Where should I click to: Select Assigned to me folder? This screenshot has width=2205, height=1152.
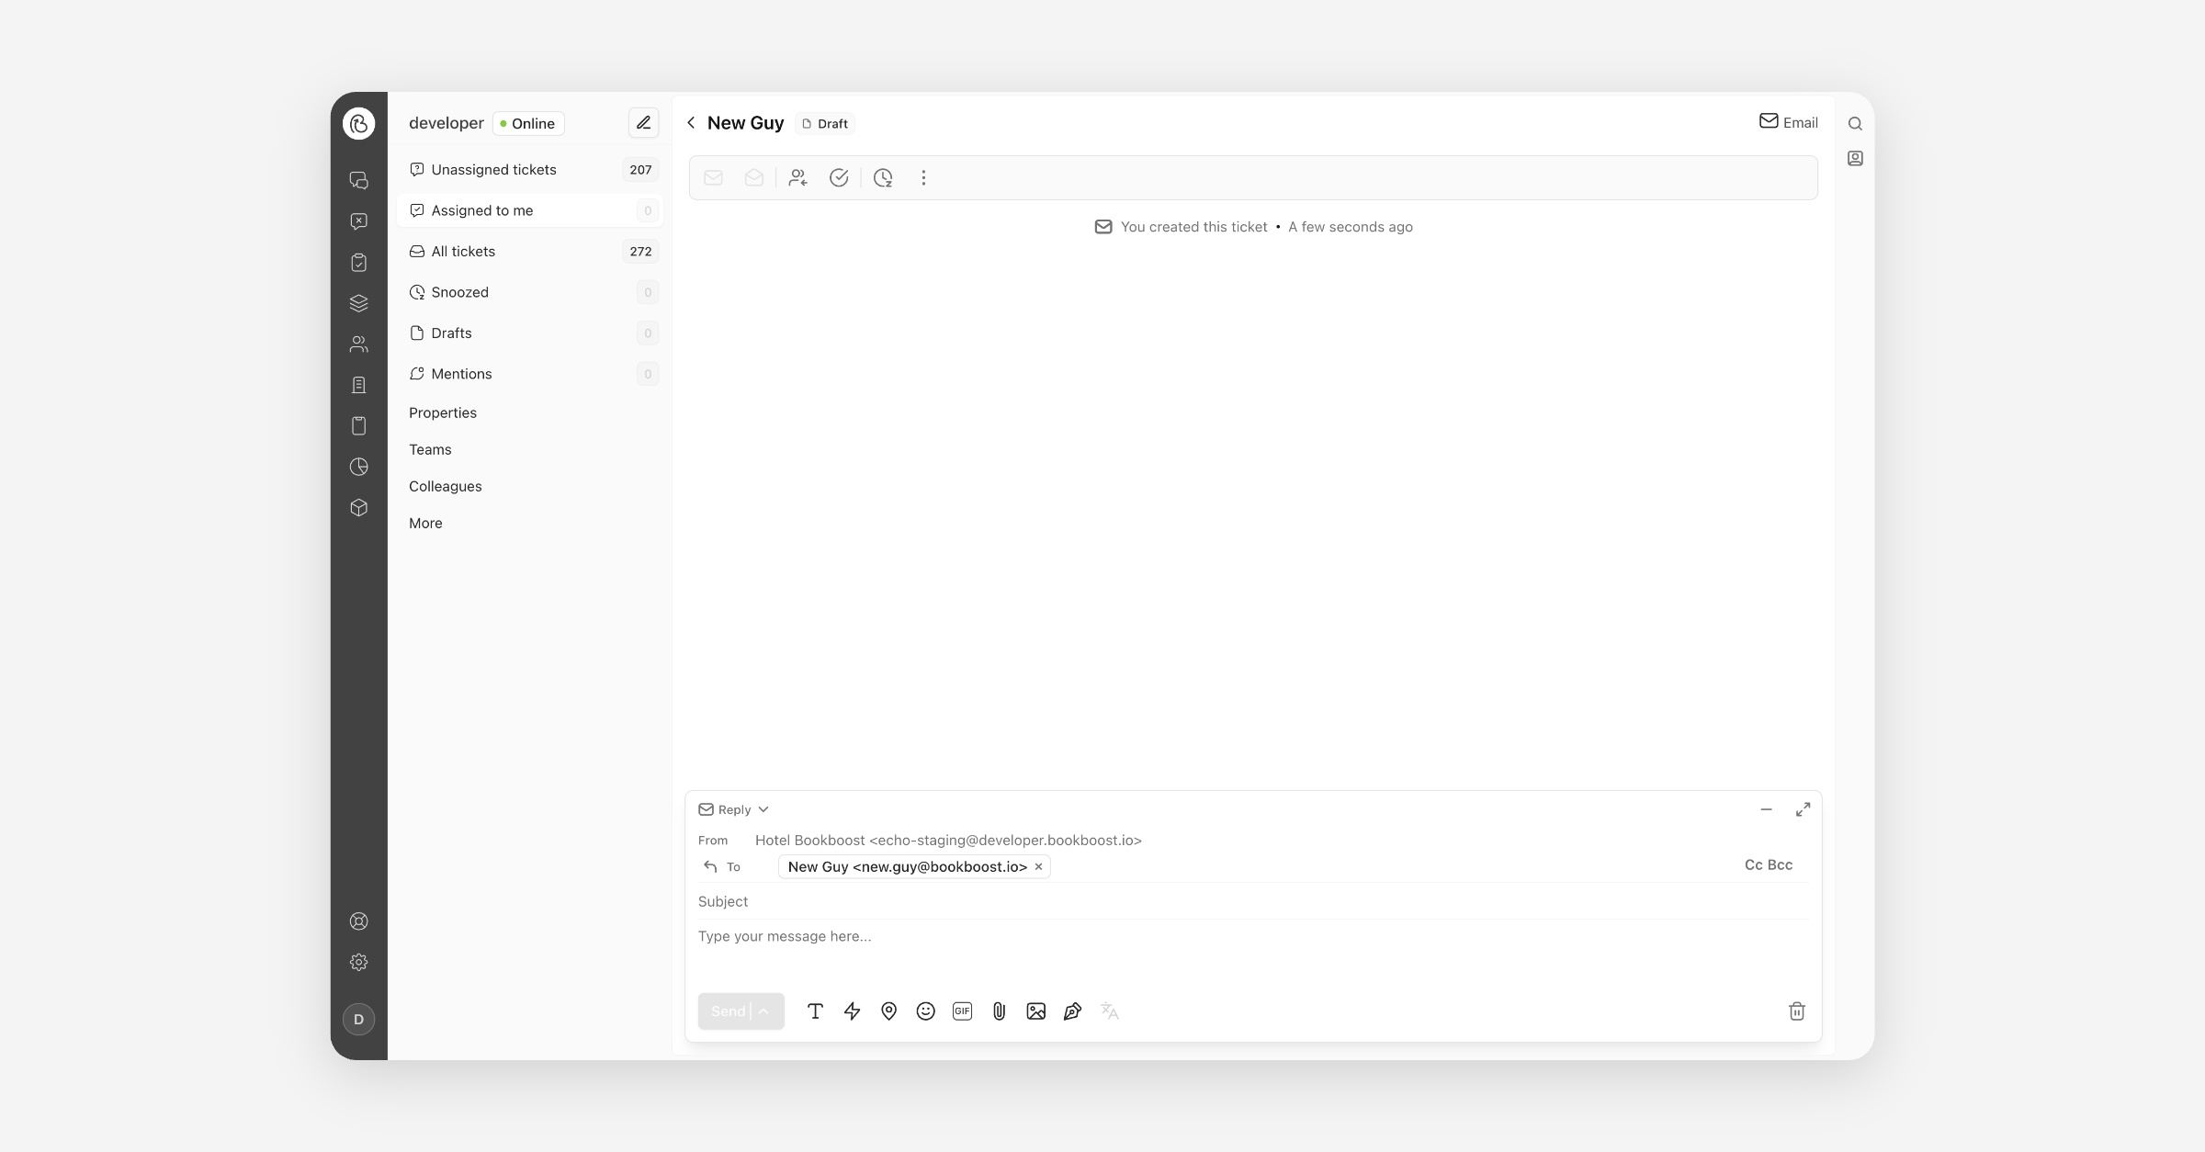(529, 210)
